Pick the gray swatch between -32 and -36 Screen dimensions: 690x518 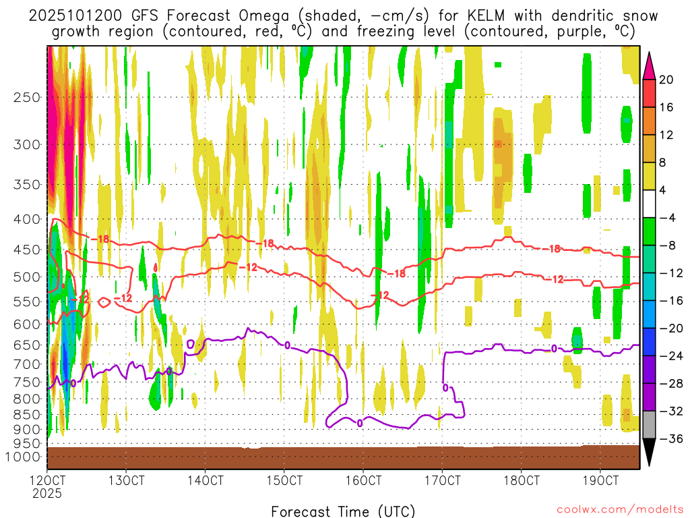(649, 425)
